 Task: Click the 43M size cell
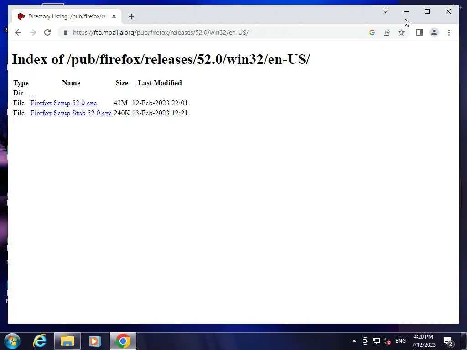point(120,103)
